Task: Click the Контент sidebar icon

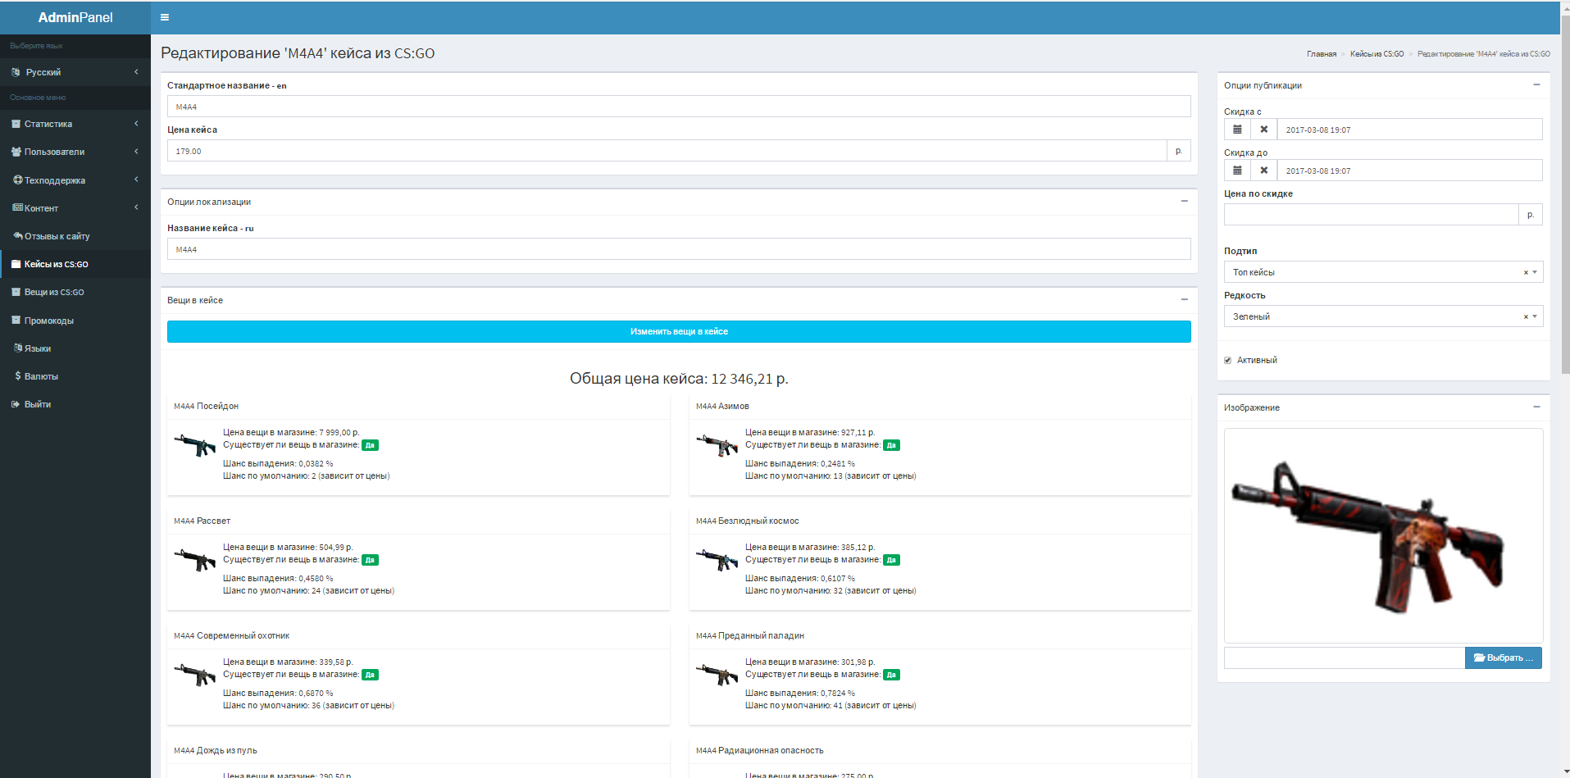Action: 17,208
